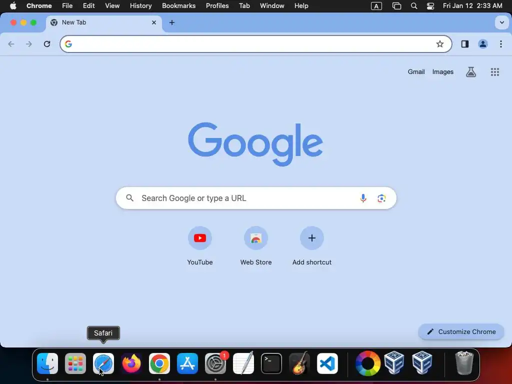The width and height of the screenshot is (512, 384).
Task: Launch Firefox from the Dock
Action: (131, 363)
